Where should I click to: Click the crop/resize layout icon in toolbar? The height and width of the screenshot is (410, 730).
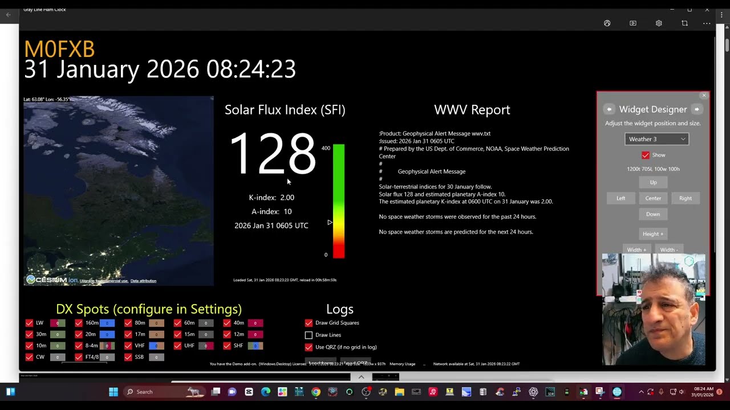pos(684,23)
